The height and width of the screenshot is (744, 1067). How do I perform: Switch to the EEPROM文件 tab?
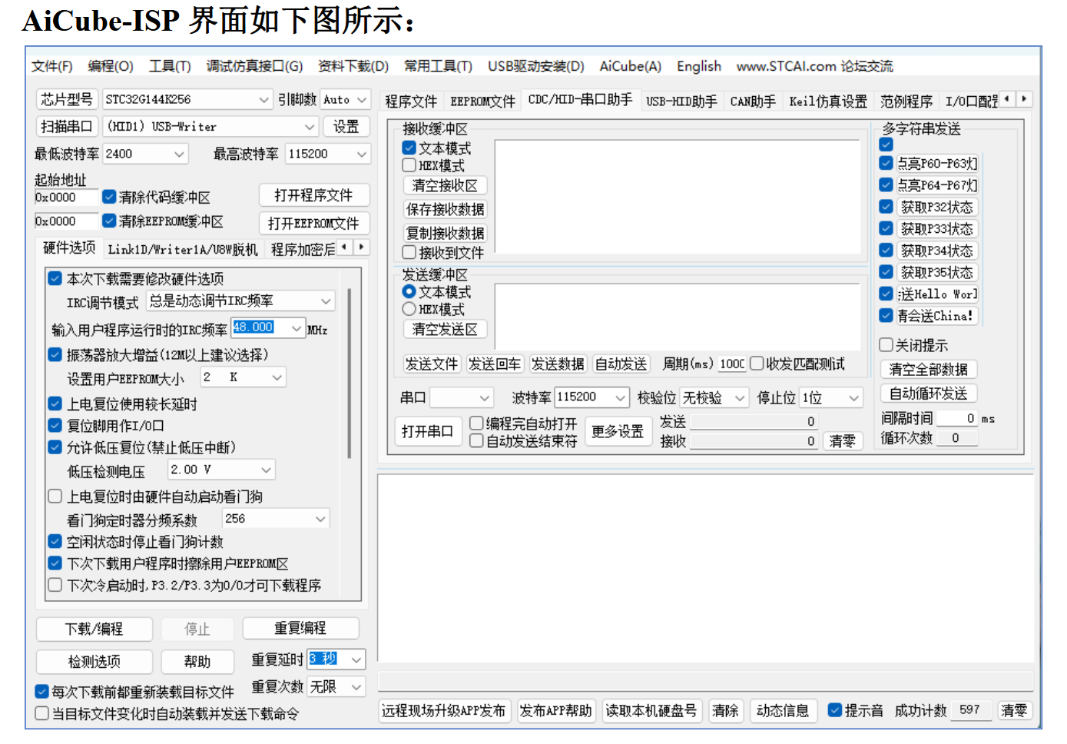482,101
